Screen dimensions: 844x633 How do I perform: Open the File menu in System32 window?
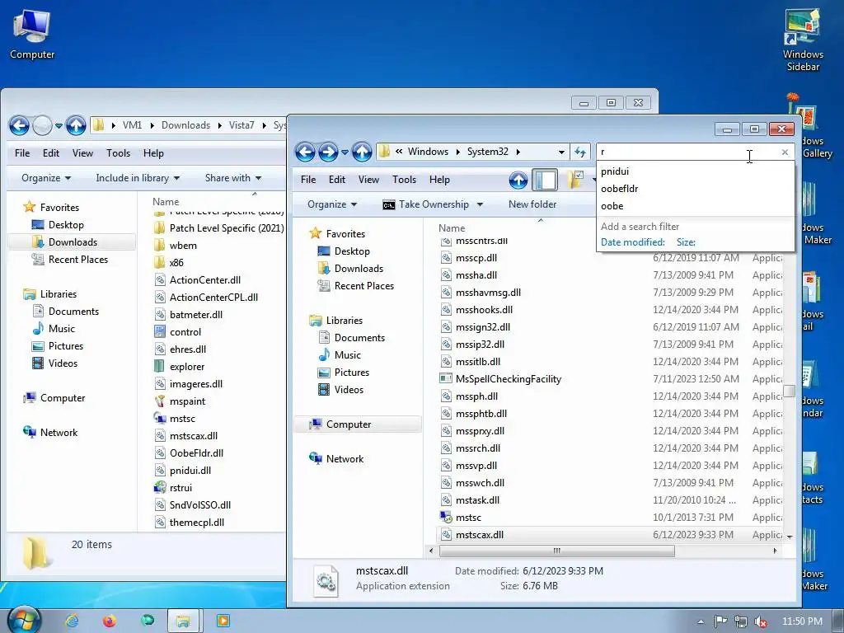308,180
